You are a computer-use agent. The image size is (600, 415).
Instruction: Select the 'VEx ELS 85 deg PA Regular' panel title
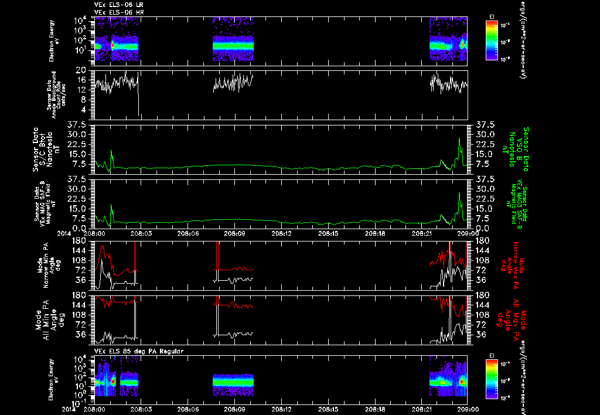pos(139,351)
